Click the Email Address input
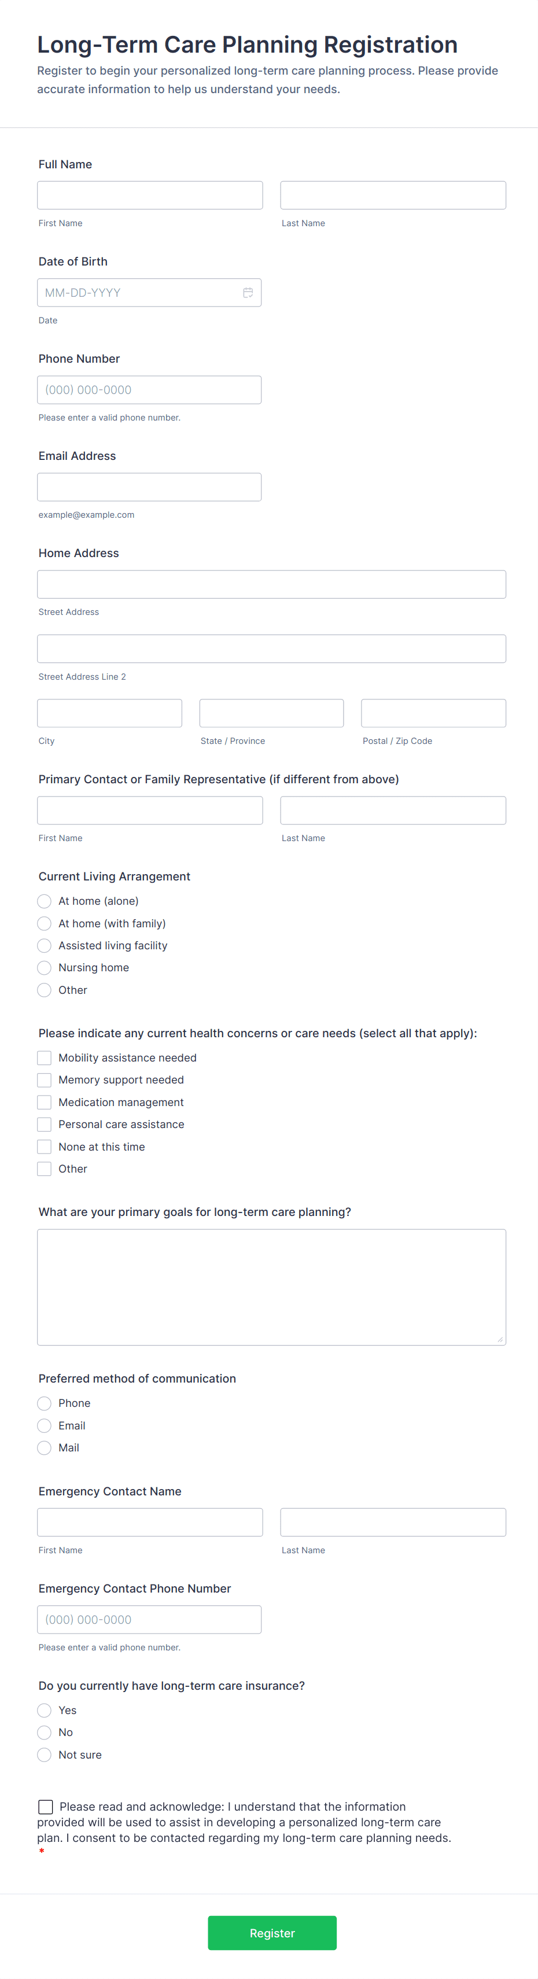 point(149,487)
